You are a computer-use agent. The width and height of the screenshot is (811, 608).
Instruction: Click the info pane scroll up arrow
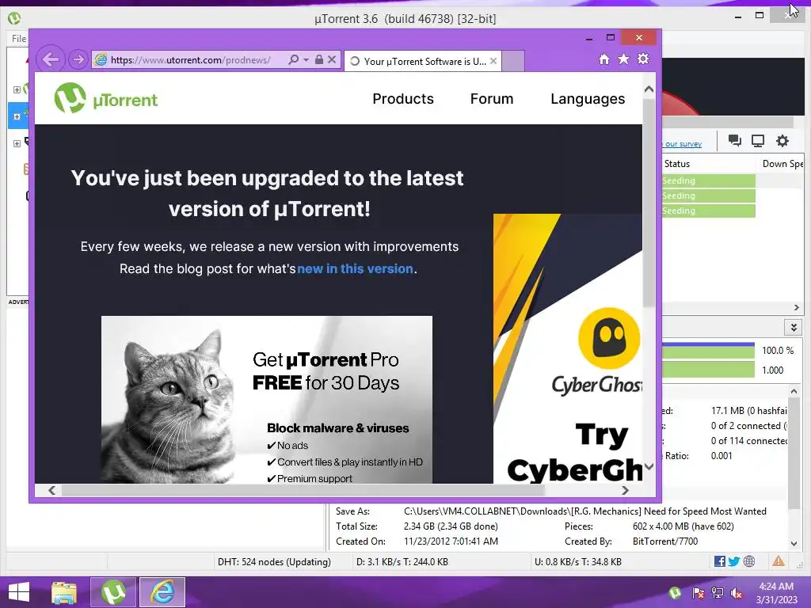pyautogui.click(x=794, y=392)
